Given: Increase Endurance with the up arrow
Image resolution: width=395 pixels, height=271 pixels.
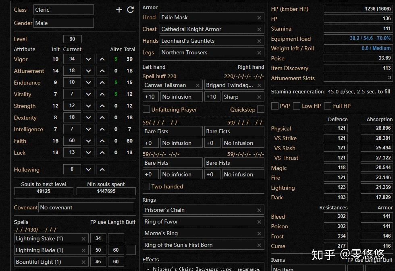Looking at the screenshot, I should coord(102,83).
